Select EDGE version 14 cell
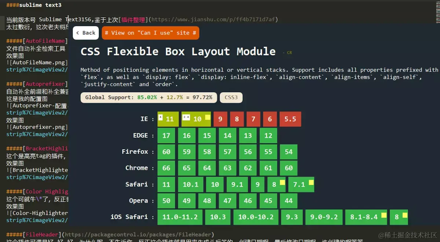 tap(228, 136)
